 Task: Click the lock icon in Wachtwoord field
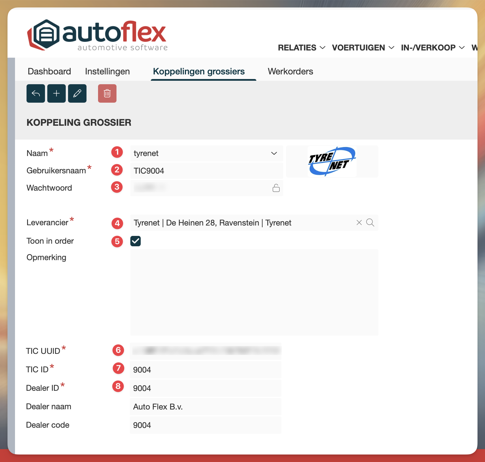[x=276, y=188]
